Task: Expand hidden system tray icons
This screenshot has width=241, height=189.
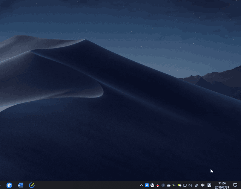Action: tap(141, 185)
